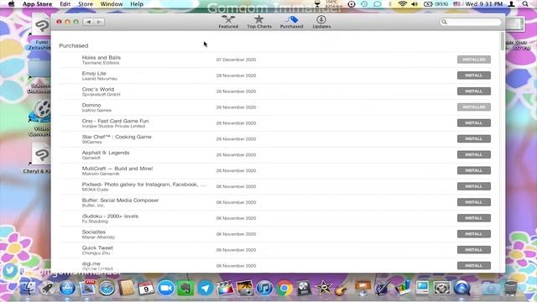Open the Trash in the Dock
Screen dimensions: 537x302
point(511,288)
